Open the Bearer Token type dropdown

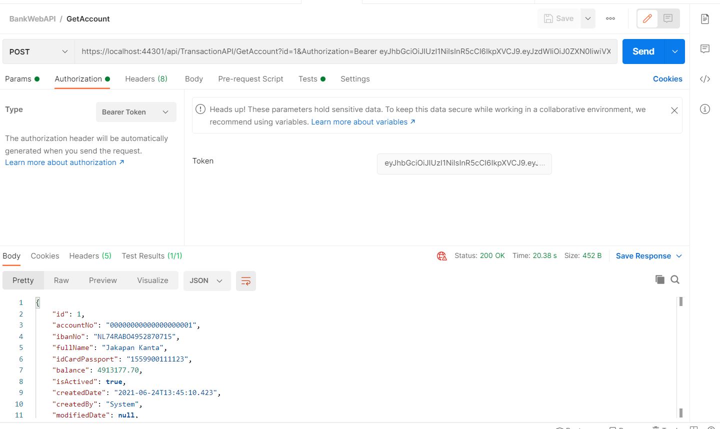tap(135, 111)
